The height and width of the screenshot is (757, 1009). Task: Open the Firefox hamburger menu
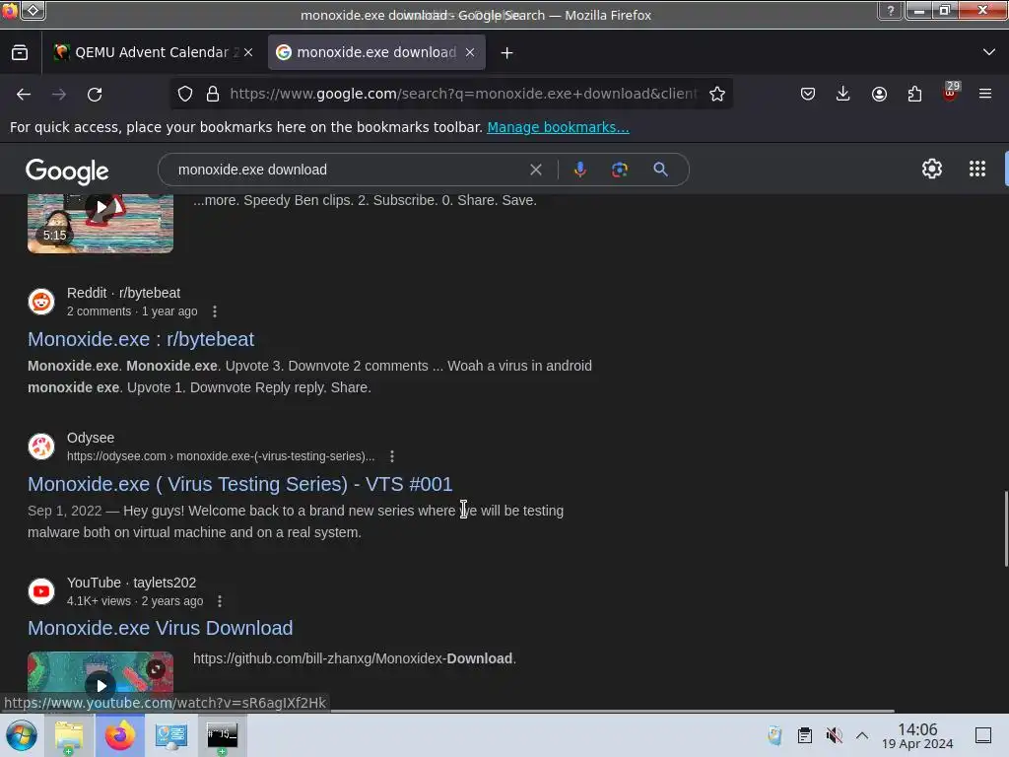(985, 94)
